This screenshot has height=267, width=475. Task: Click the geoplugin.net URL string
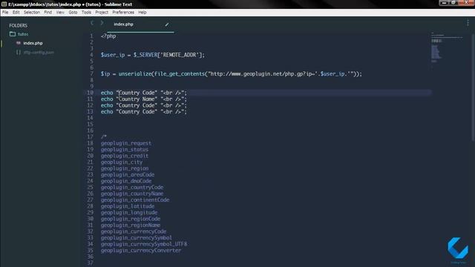(263, 74)
